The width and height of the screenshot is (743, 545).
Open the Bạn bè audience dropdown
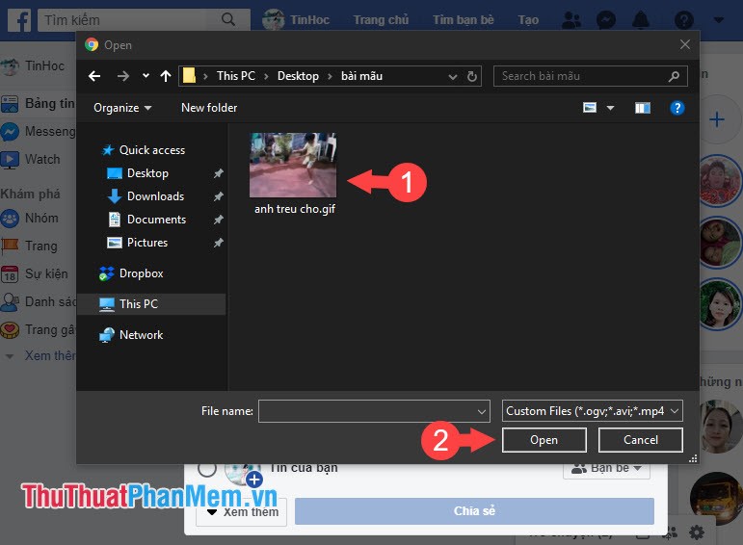[x=606, y=468]
